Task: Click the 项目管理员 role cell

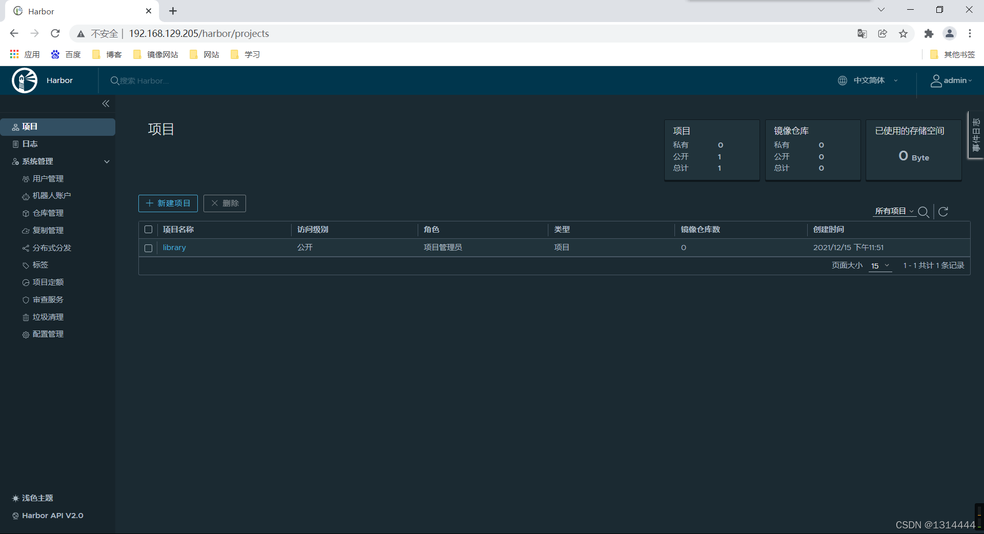Action: [x=443, y=248]
